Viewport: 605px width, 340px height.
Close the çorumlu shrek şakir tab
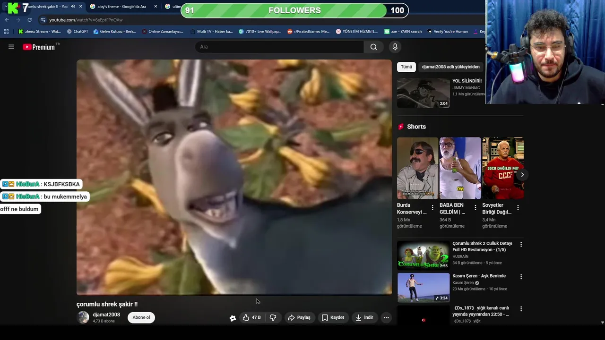(80, 7)
